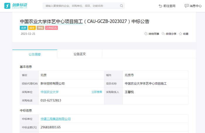
Task: Click city value 北京市
Action: pyautogui.click(x=129, y=75)
